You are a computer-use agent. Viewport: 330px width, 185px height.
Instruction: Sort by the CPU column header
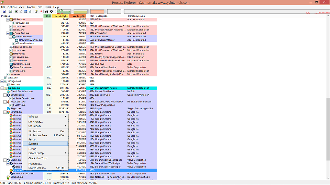coord(47,16)
